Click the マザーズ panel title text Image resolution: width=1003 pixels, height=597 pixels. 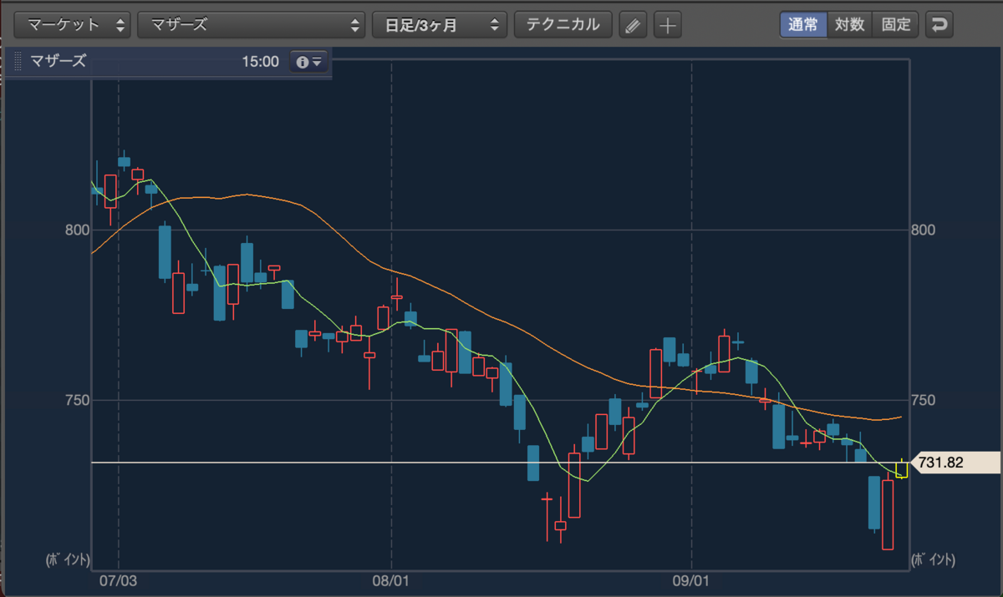58,61
